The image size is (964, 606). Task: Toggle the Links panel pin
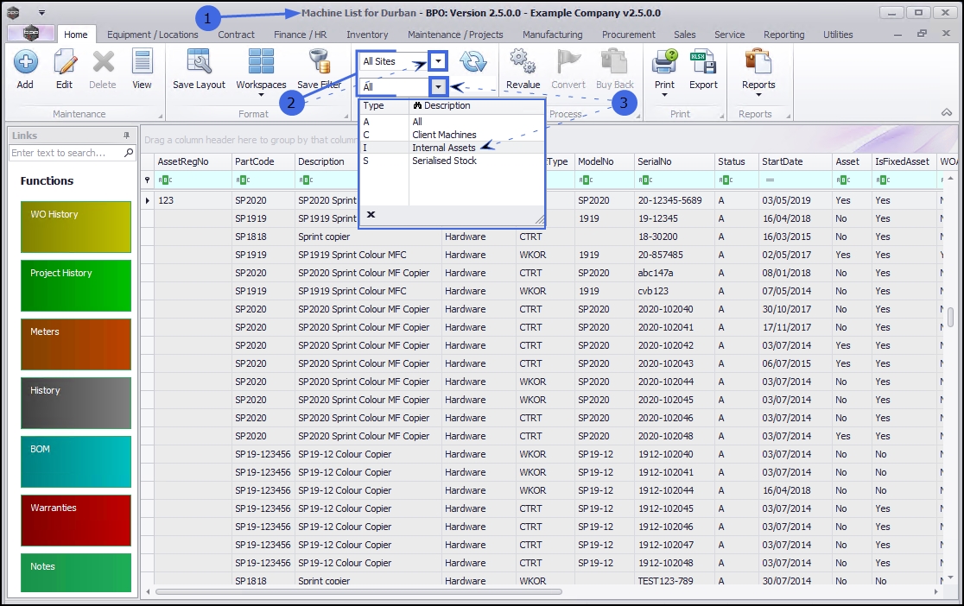(126, 136)
